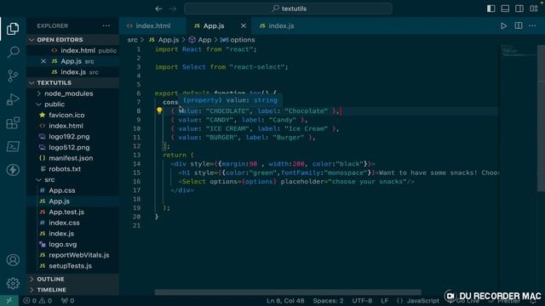Open App.css in file tree
This screenshot has width=545, height=306.
pyautogui.click(x=72, y=190)
